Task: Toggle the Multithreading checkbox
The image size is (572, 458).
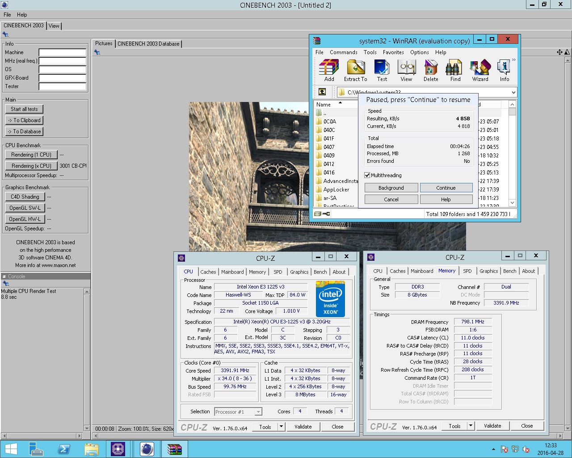Action: pyautogui.click(x=367, y=175)
